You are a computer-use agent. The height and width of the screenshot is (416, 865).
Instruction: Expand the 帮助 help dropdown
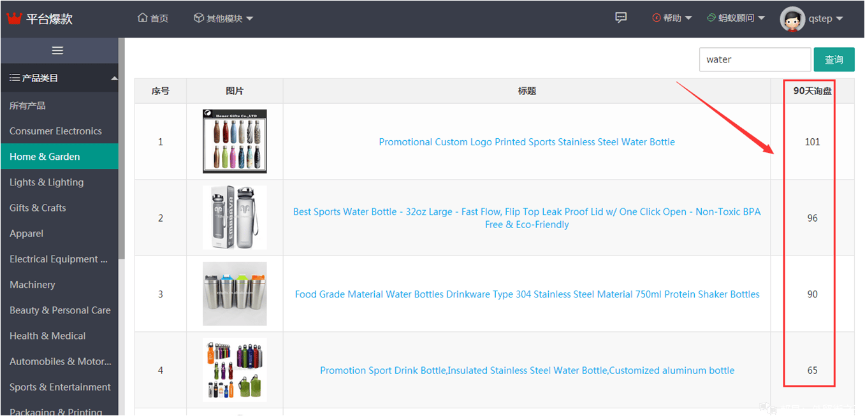pyautogui.click(x=672, y=18)
